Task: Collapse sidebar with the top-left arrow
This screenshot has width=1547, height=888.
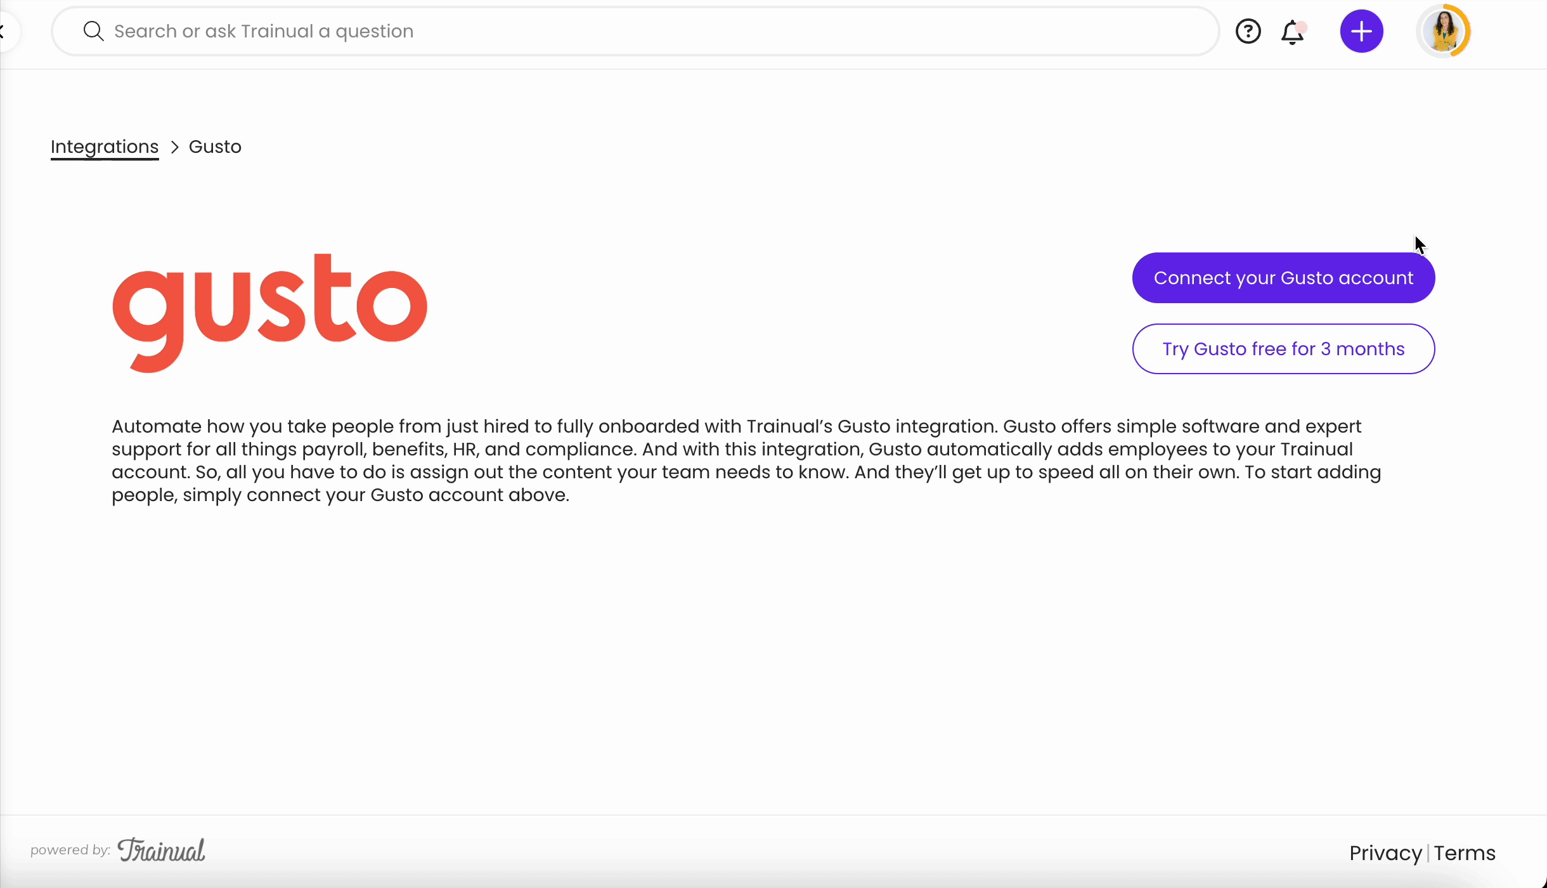Action: click(5, 30)
